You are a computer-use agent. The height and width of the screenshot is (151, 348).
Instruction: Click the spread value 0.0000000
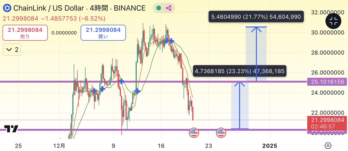[64, 33]
